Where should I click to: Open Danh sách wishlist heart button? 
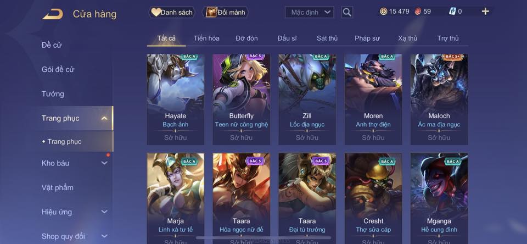point(172,13)
